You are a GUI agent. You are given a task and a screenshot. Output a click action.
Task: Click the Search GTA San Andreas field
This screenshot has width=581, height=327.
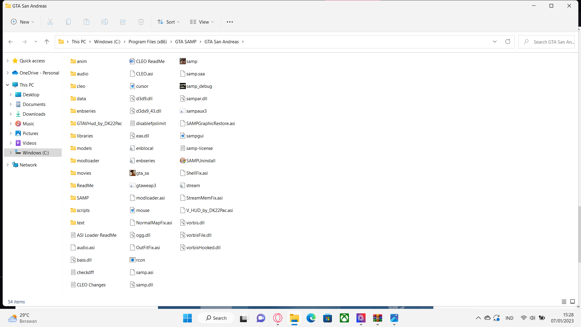(547, 42)
